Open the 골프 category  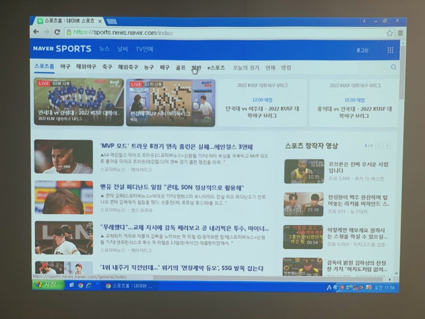pyautogui.click(x=181, y=68)
